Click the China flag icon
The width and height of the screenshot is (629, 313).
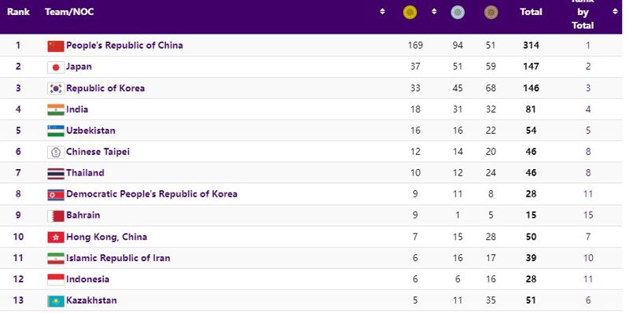pyautogui.click(x=56, y=46)
